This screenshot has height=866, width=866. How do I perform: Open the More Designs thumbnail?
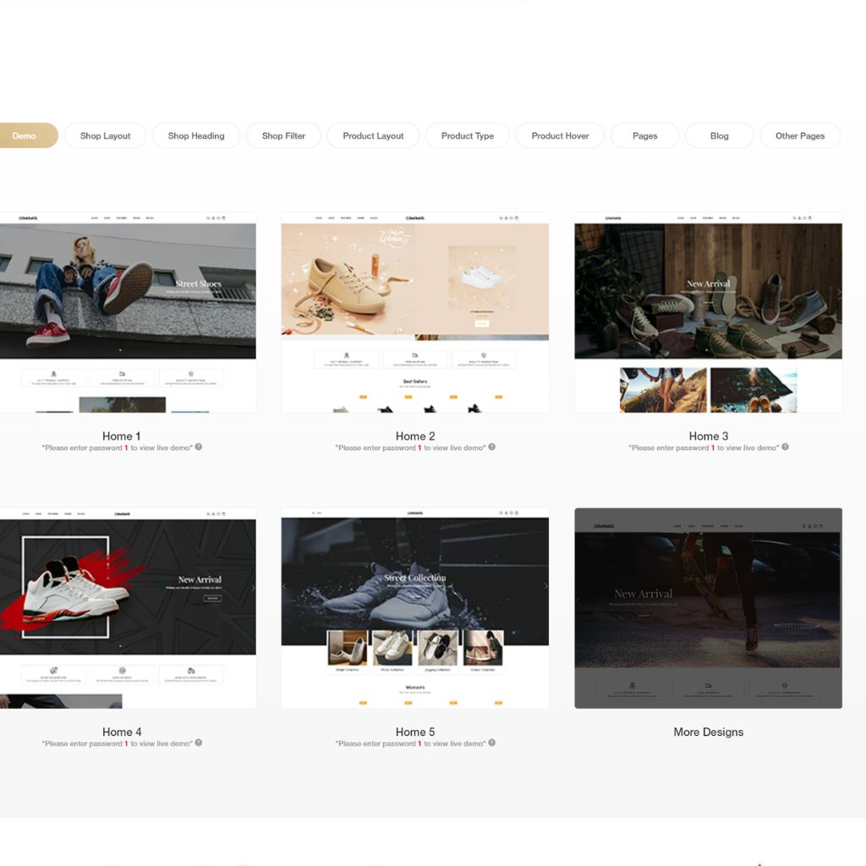[708, 608]
